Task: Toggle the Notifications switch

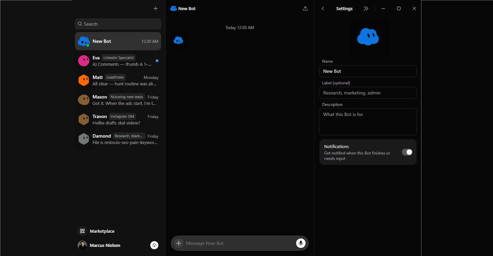Action: (407, 152)
